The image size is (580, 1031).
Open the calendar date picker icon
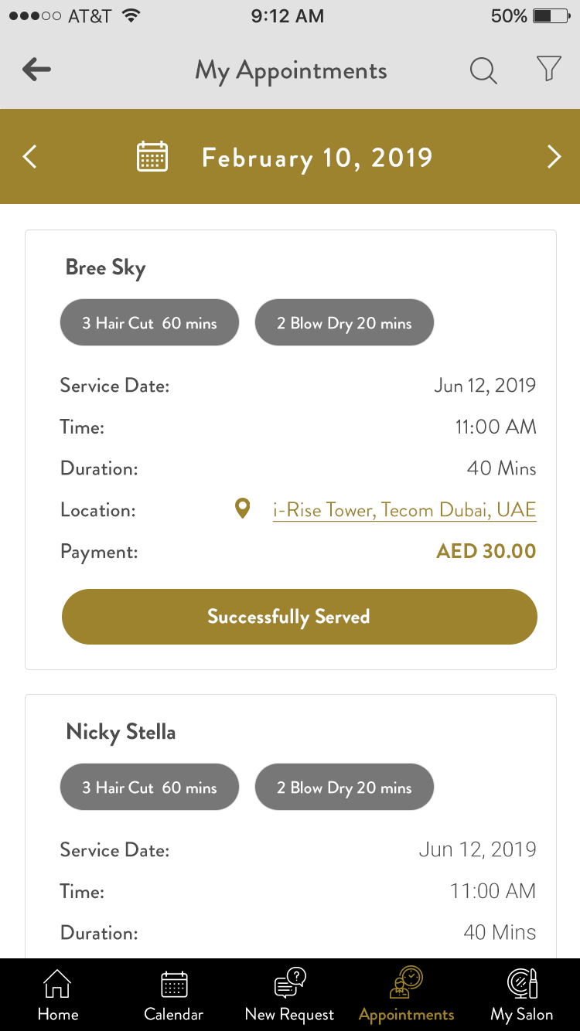152,157
